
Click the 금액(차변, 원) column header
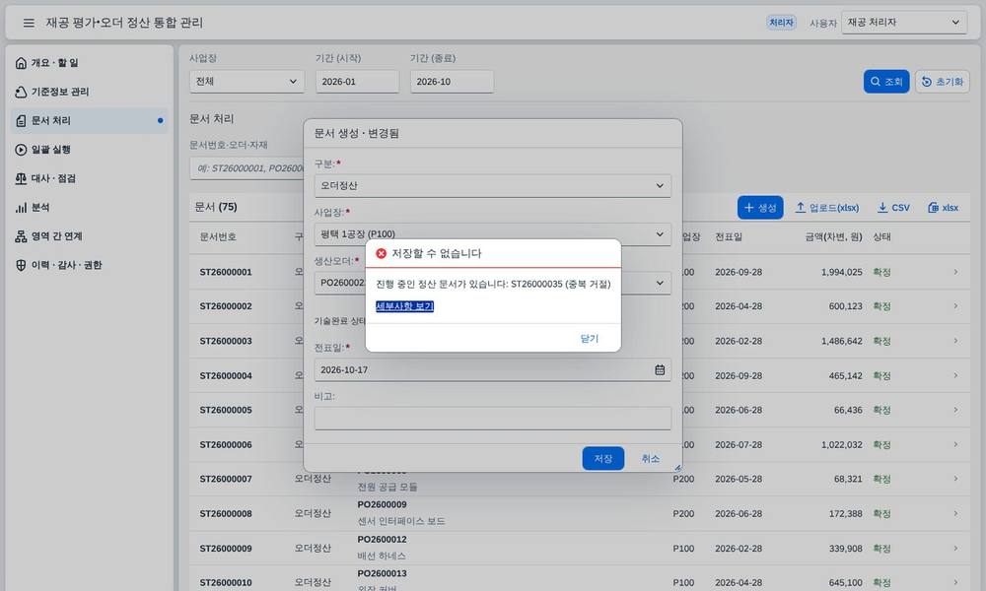point(833,236)
